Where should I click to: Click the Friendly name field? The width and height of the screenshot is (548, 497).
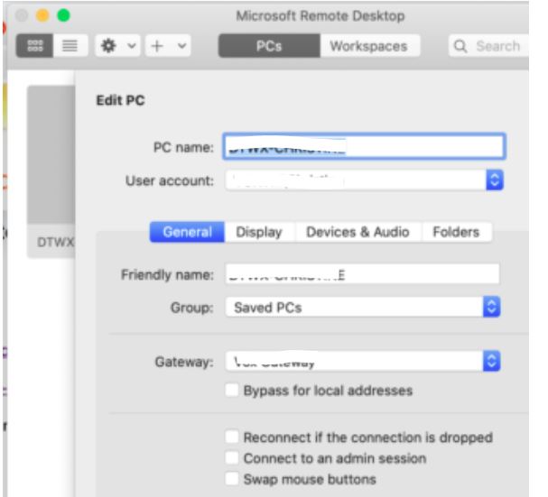pyautogui.click(x=362, y=274)
